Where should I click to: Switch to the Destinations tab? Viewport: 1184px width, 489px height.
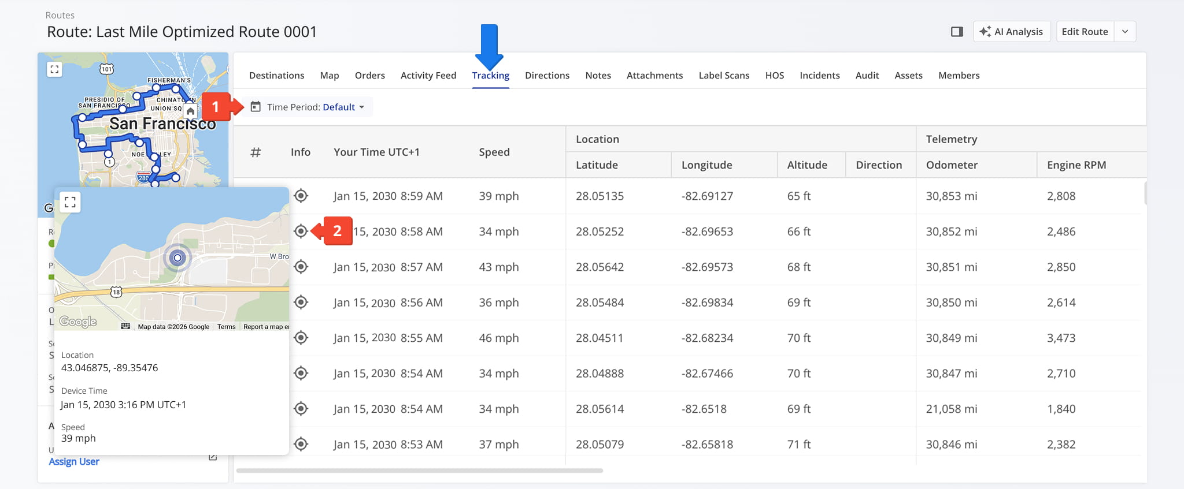tap(276, 76)
